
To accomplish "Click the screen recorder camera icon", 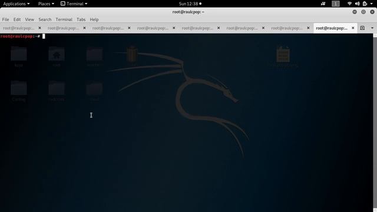I will point(323,4).
